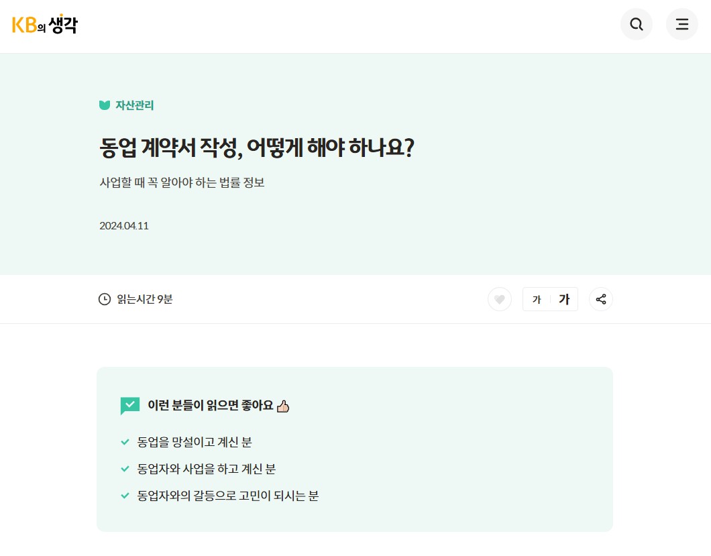Open the 자산관리 category link
This screenshot has width=711, height=556.
click(x=135, y=105)
